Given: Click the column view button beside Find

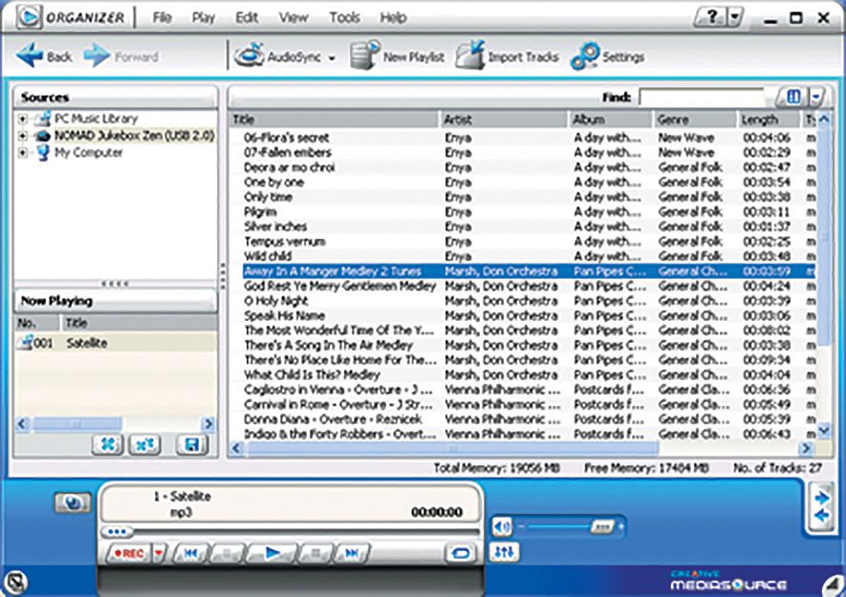Looking at the screenshot, I should (x=793, y=97).
